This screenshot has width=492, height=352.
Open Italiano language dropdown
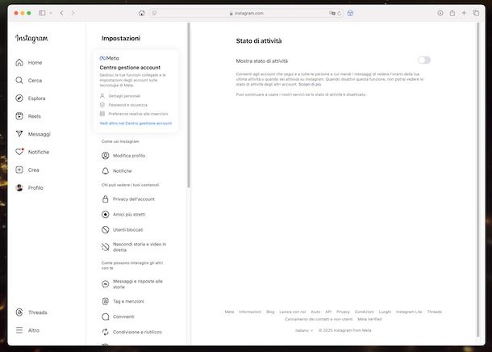coord(304,330)
